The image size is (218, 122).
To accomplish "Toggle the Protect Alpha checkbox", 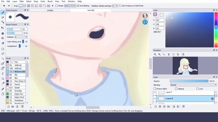I will [x=155, y=89].
